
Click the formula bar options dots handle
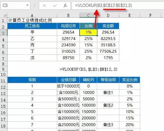(x=35, y=6)
